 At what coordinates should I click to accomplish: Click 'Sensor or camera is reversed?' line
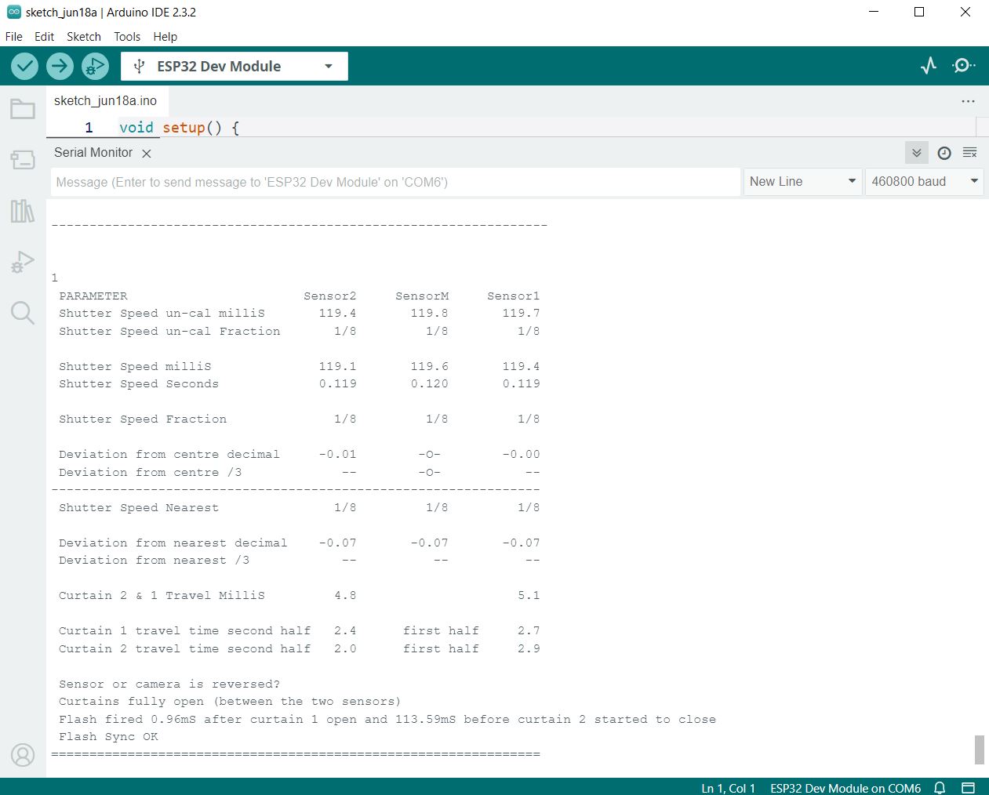click(x=169, y=684)
